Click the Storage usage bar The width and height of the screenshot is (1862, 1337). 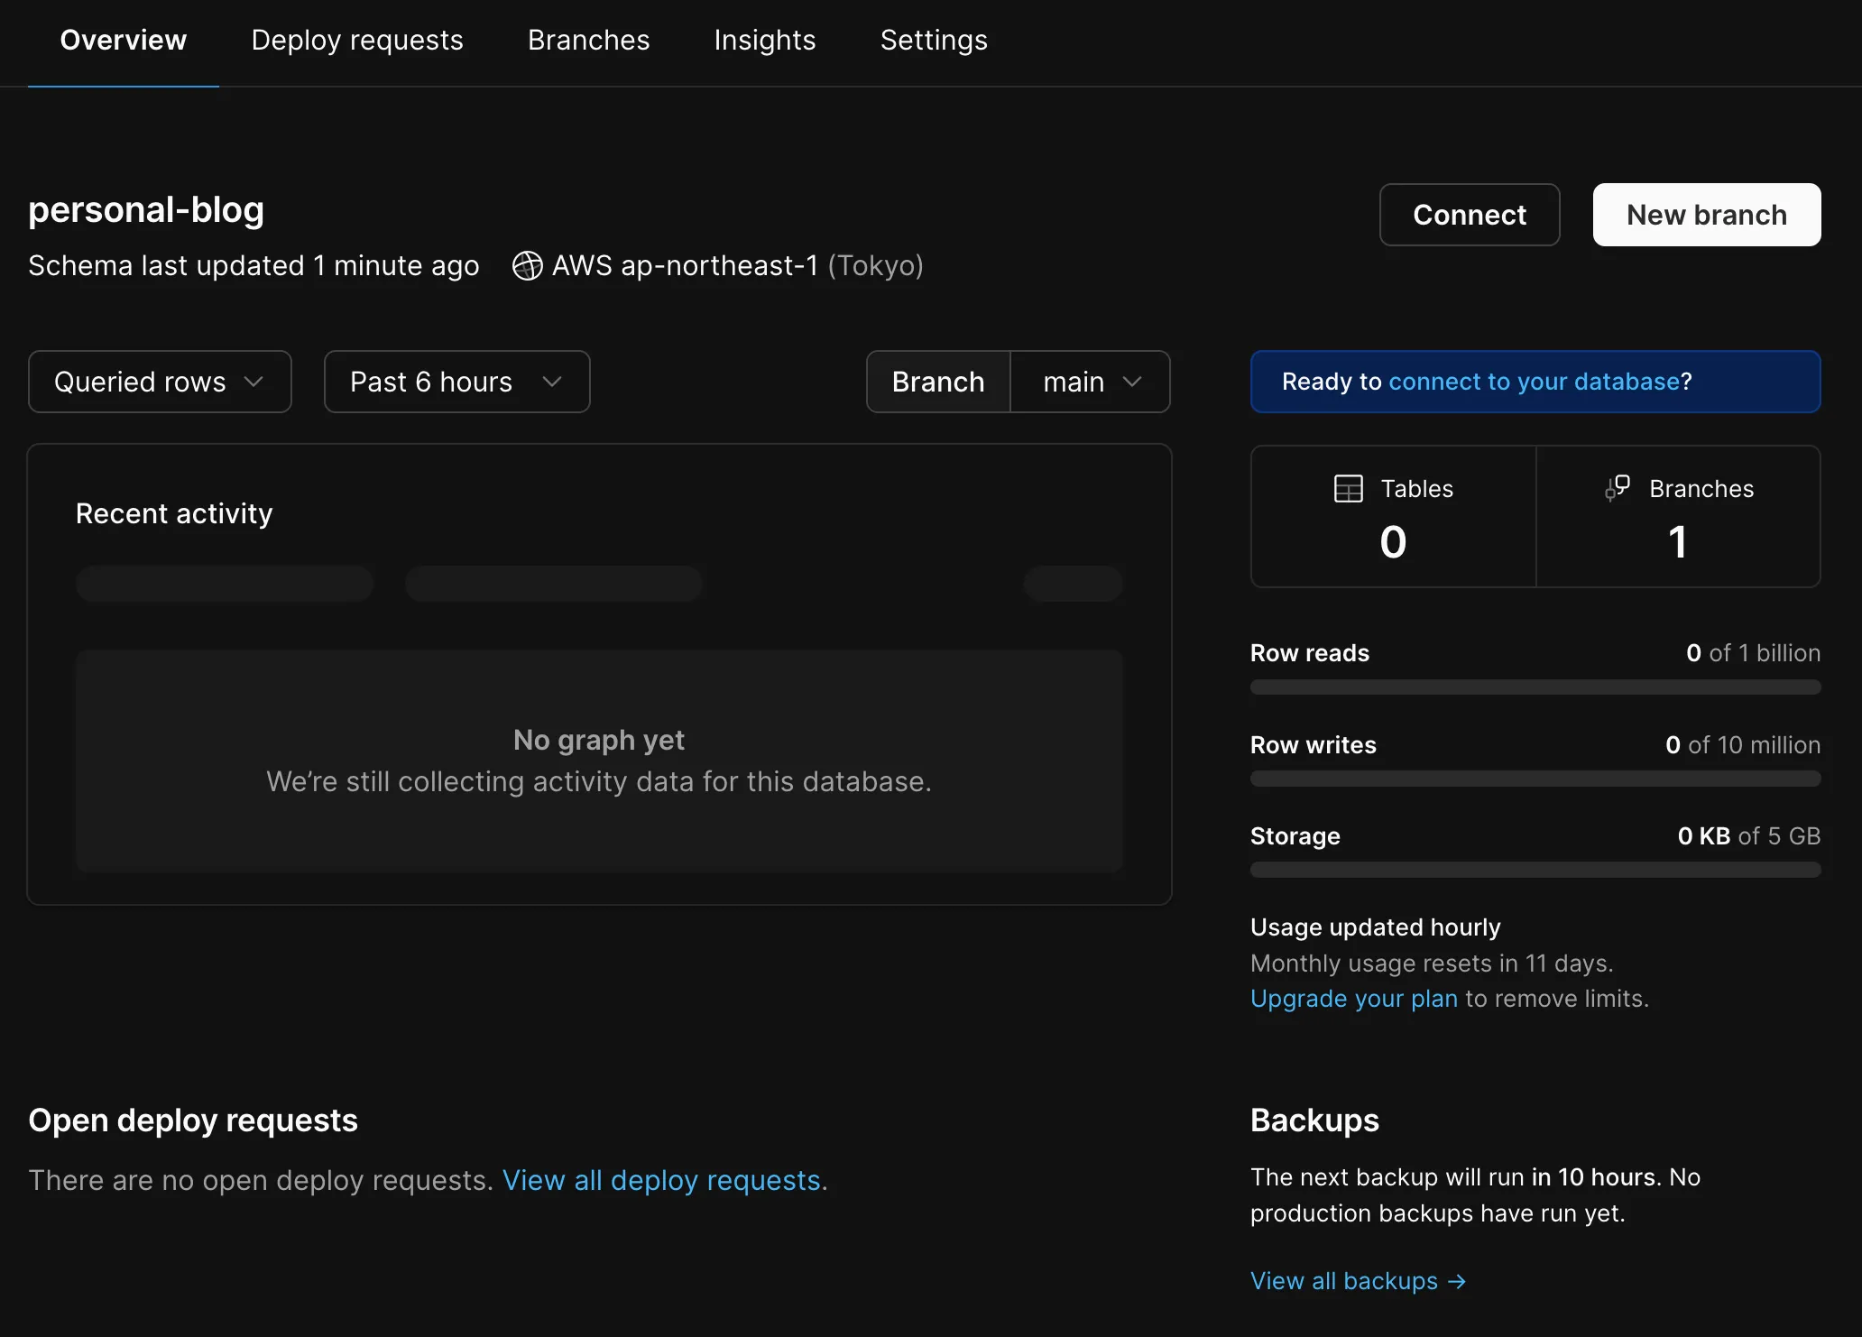pos(1535,870)
